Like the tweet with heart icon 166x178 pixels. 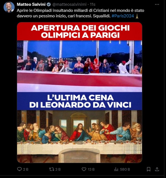coord(84,169)
